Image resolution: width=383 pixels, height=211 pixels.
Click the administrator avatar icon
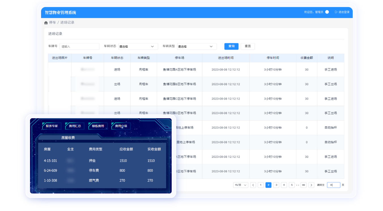pyautogui.click(x=327, y=12)
